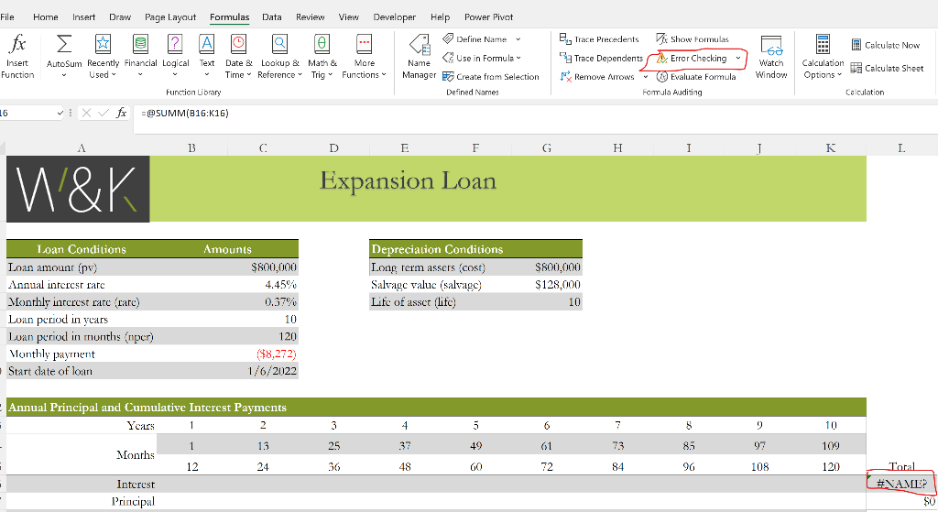Select the $128,000 salvage value cell
The image size is (938, 512).
tap(547, 285)
